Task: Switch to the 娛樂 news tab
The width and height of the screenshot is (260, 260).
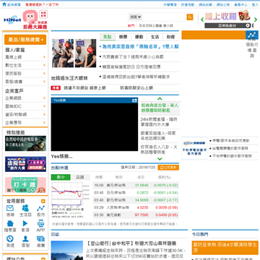Action: tap(123, 37)
